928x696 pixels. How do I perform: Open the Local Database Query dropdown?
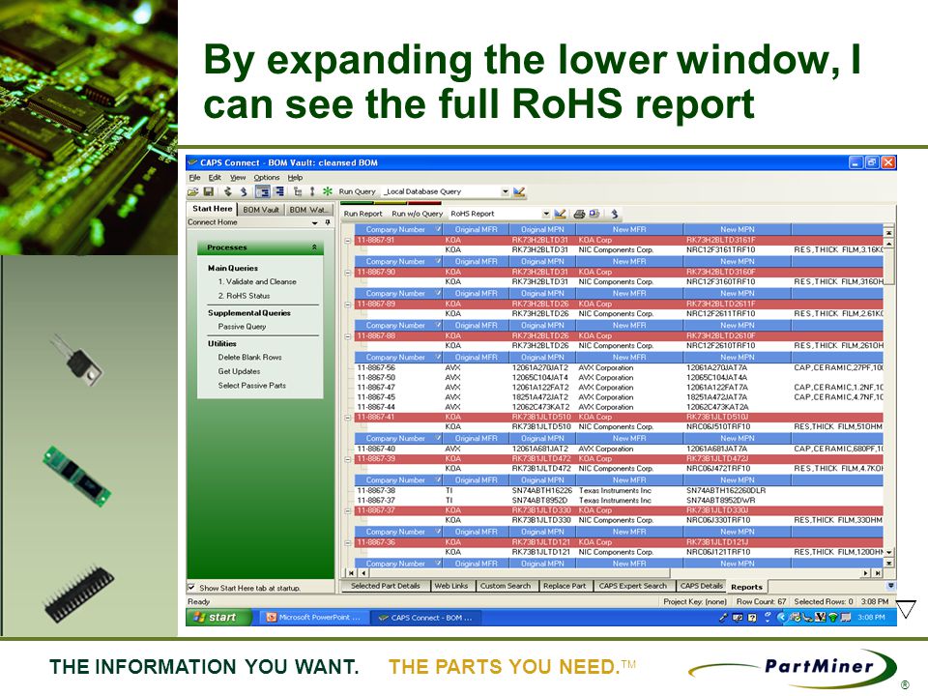click(x=505, y=191)
